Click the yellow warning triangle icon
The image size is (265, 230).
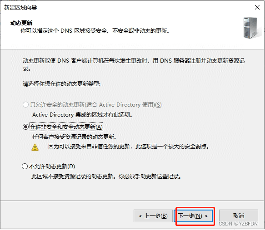click(x=35, y=147)
